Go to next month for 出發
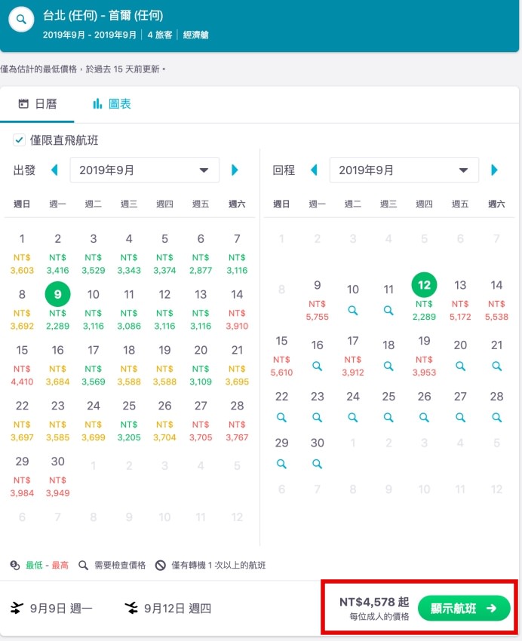Viewport: 522px width, 641px height. coord(235,170)
